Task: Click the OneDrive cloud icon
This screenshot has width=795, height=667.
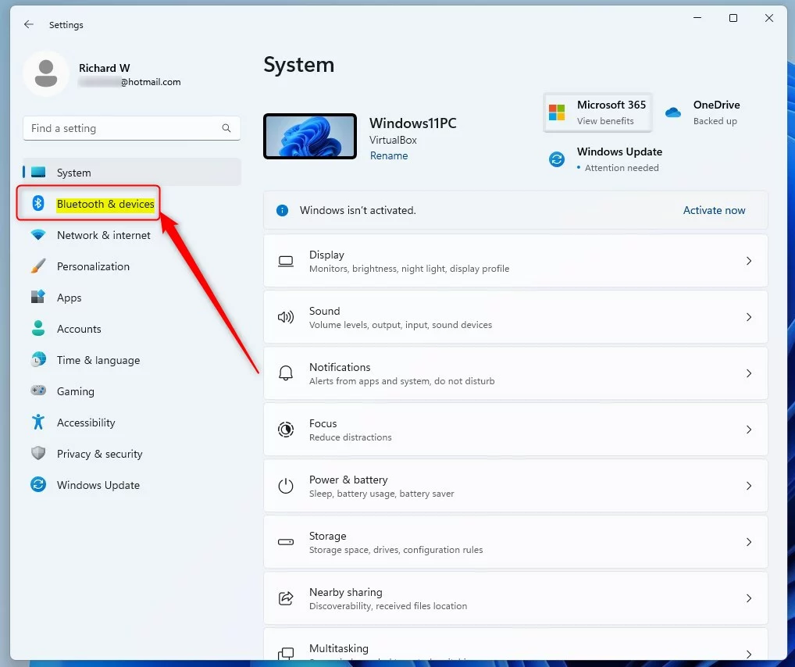Action: tap(672, 111)
